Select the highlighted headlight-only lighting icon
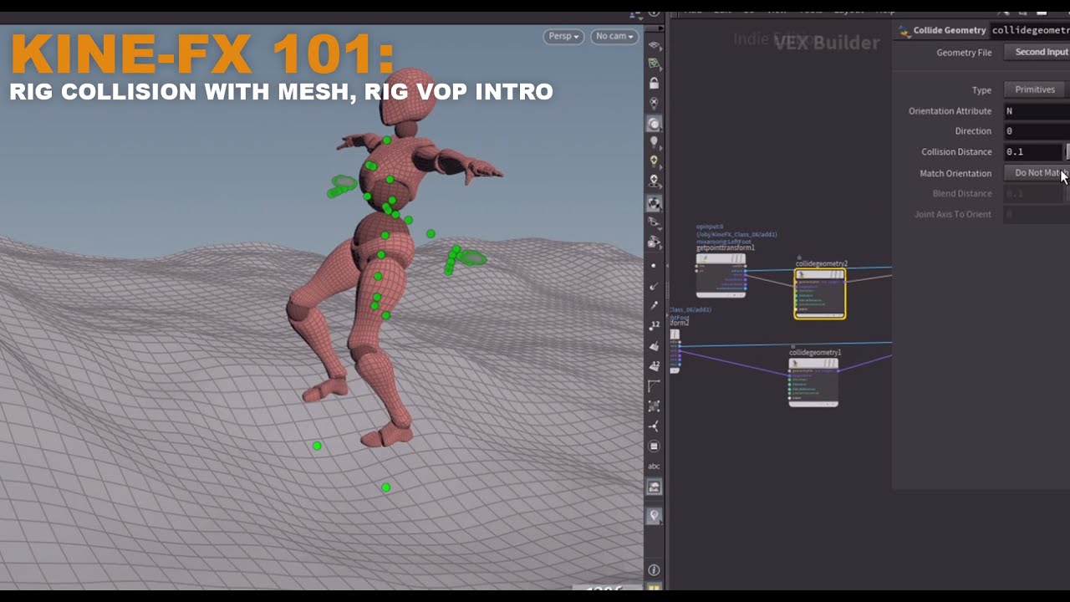This screenshot has height=602, width=1070. [x=655, y=124]
